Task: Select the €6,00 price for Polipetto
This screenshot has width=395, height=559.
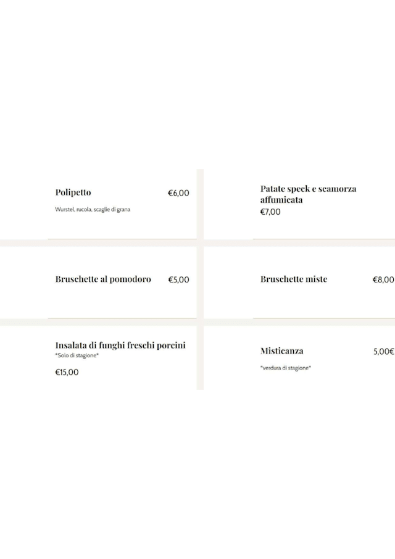Action: [x=178, y=193]
